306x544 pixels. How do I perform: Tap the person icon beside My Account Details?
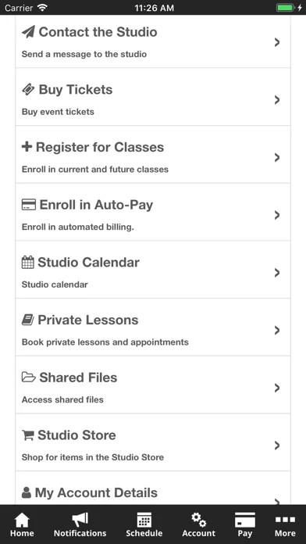point(27,492)
